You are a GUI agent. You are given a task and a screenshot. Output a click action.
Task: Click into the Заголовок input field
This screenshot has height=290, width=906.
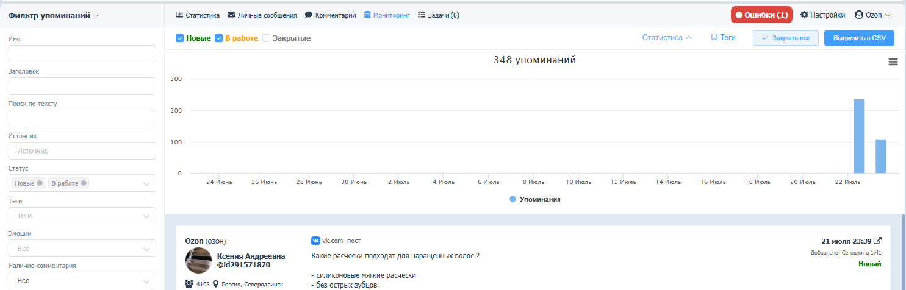pyautogui.click(x=82, y=87)
